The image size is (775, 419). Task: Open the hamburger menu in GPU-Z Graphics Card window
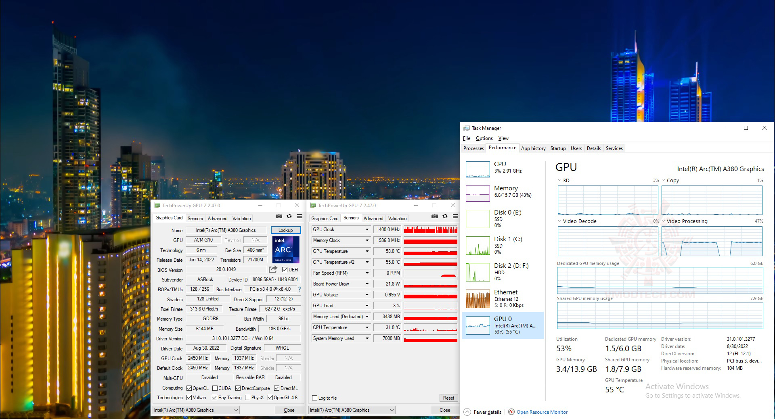click(x=300, y=217)
